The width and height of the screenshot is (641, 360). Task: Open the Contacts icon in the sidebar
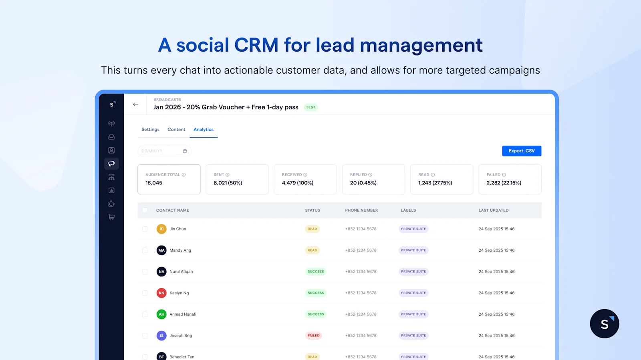click(111, 150)
